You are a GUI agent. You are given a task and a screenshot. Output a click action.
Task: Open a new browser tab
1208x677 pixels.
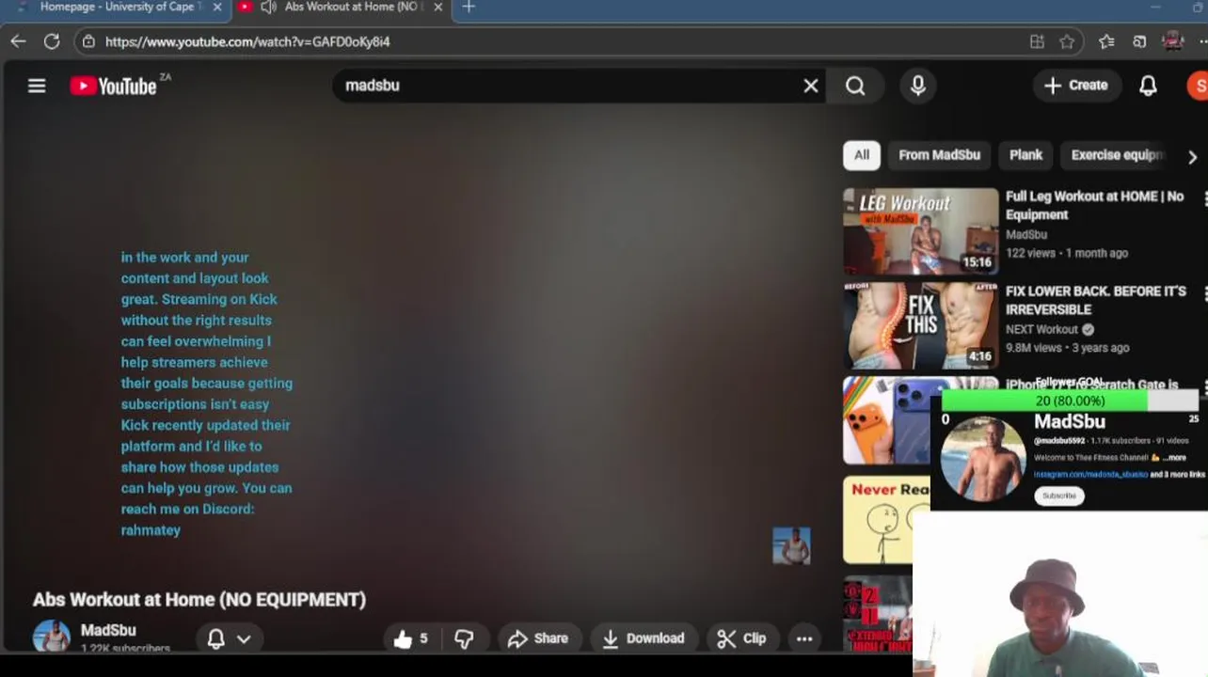point(469,7)
